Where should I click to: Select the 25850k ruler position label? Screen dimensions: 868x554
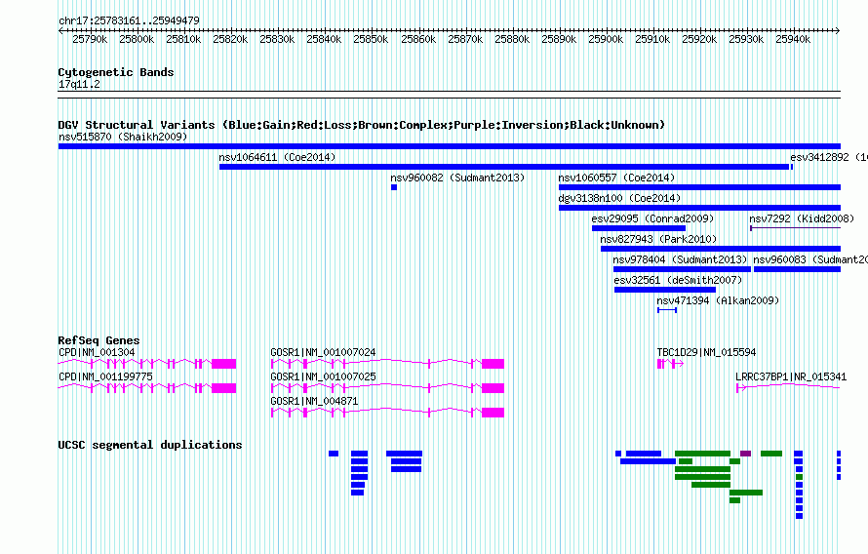point(371,39)
